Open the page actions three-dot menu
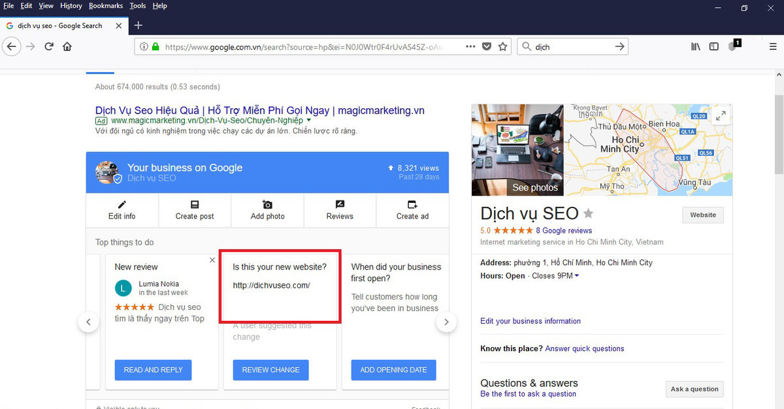 pos(470,46)
